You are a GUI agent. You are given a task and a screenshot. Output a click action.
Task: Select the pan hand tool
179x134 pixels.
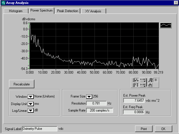click(150, 85)
